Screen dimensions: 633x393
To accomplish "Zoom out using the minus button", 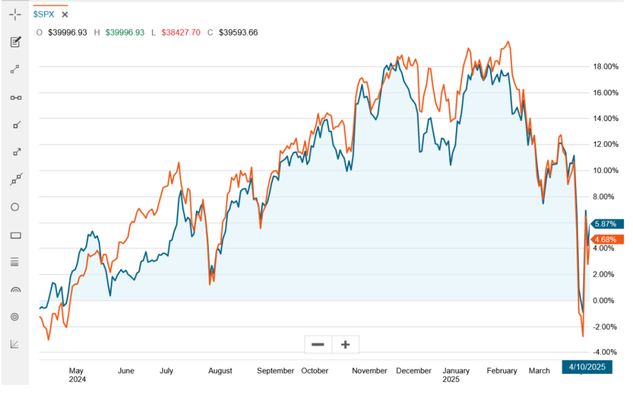I will (x=318, y=344).
